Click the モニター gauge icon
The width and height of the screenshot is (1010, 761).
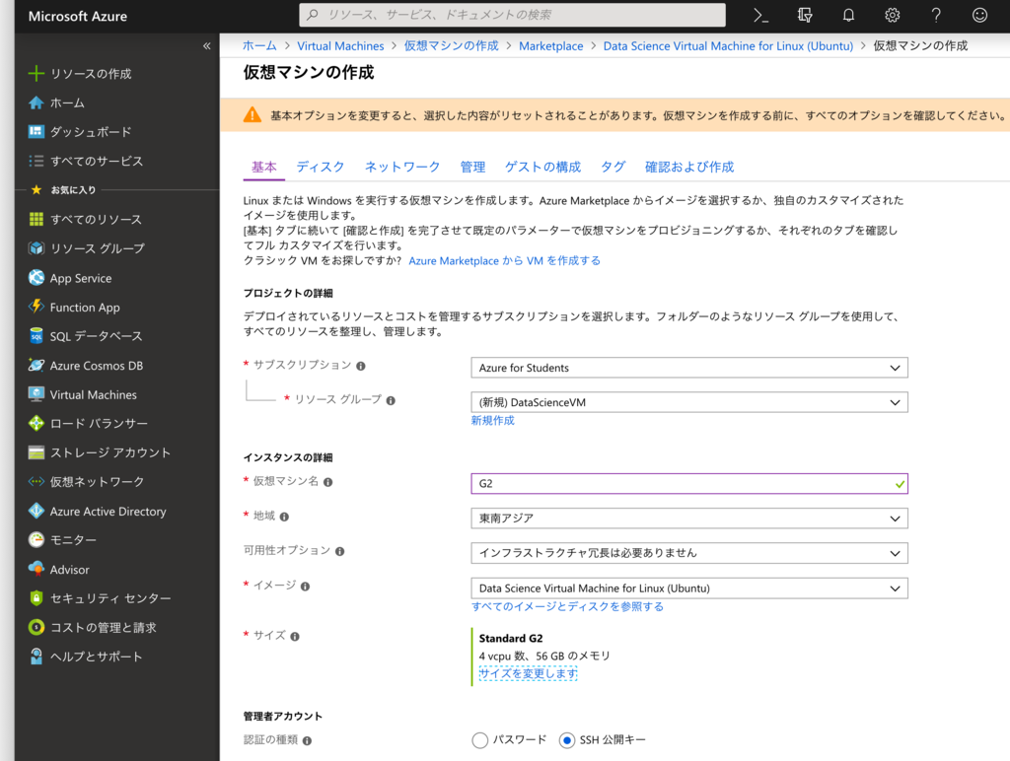[x=36, y=540]
